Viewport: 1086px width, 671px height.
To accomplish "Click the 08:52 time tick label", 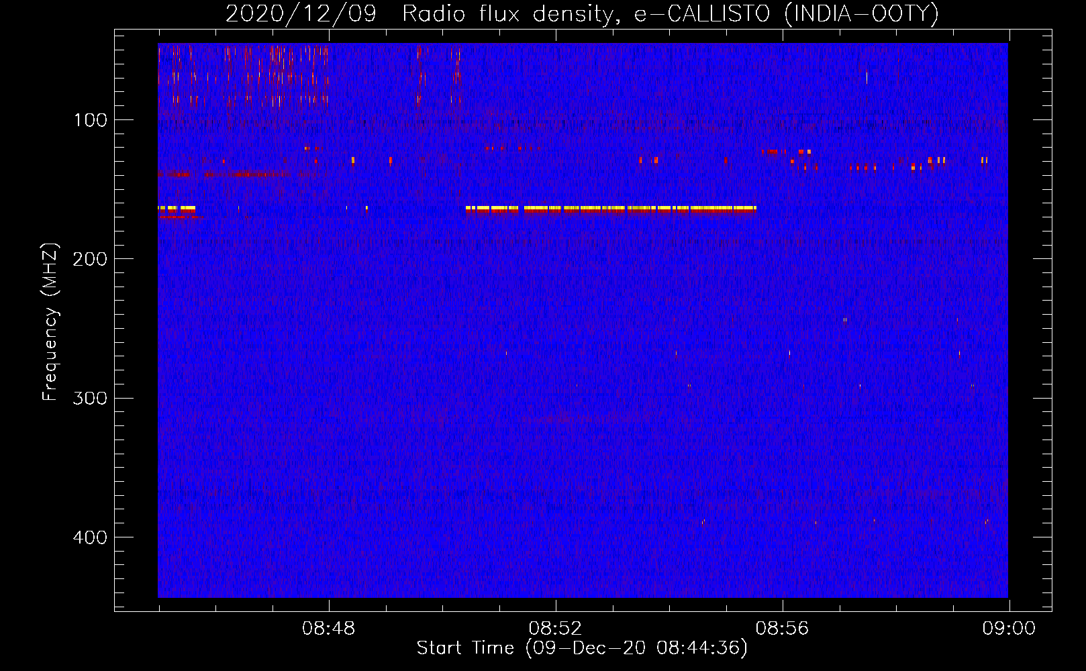I will [x=555, y=629].
